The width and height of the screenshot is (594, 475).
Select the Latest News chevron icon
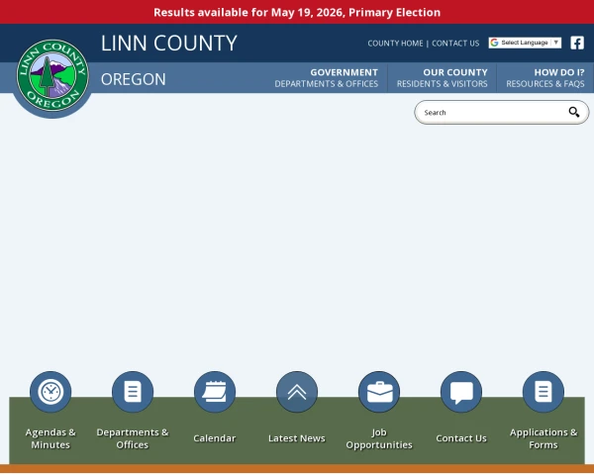[297, 392]
